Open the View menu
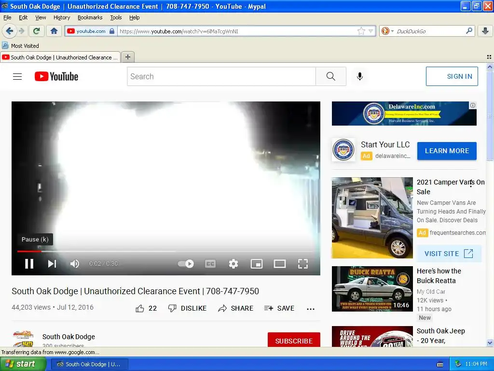The width and height of the screenshot is (494, 371). pos(41,18)
